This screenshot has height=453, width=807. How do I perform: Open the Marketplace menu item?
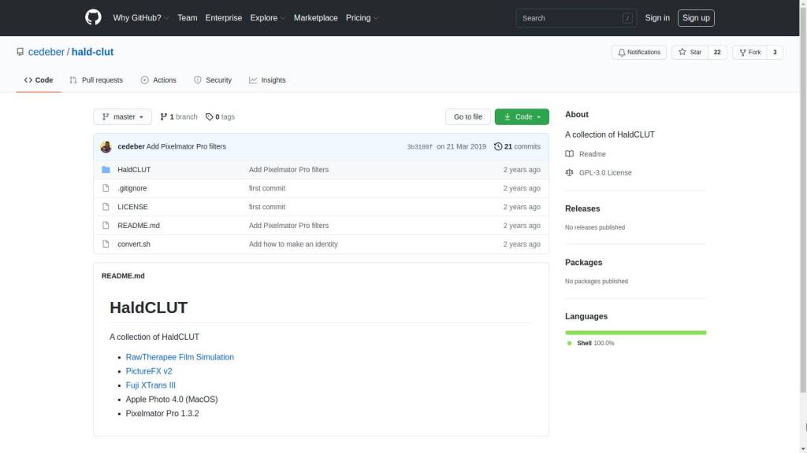(x=315, y=17)
